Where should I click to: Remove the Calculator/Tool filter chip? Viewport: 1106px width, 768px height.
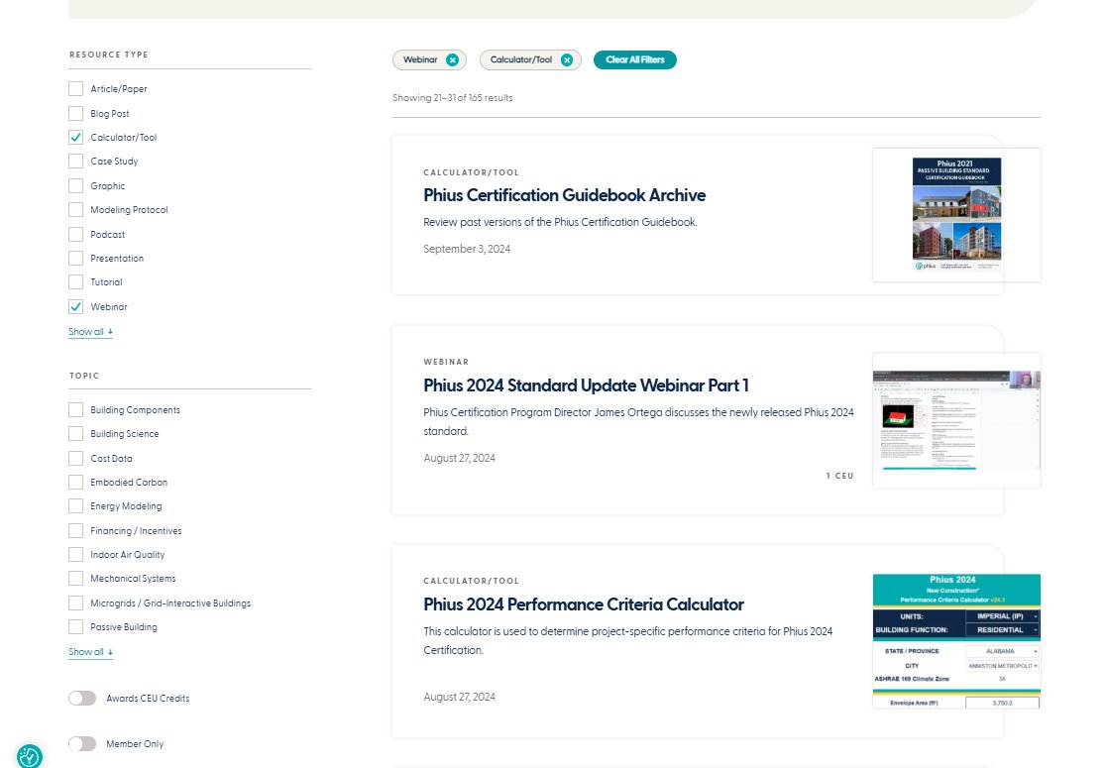(566, 59)
